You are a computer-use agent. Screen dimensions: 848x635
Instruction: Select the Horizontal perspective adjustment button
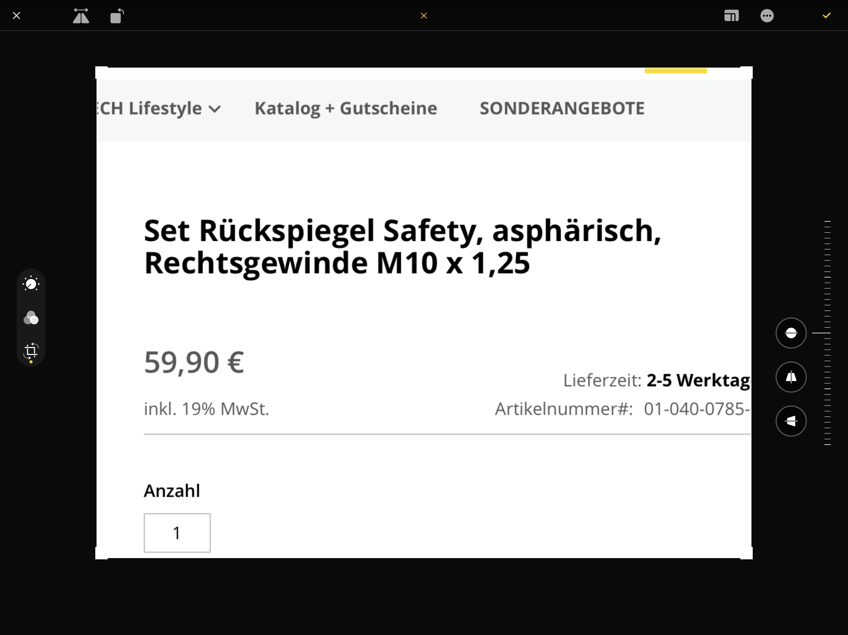[791, 421]
